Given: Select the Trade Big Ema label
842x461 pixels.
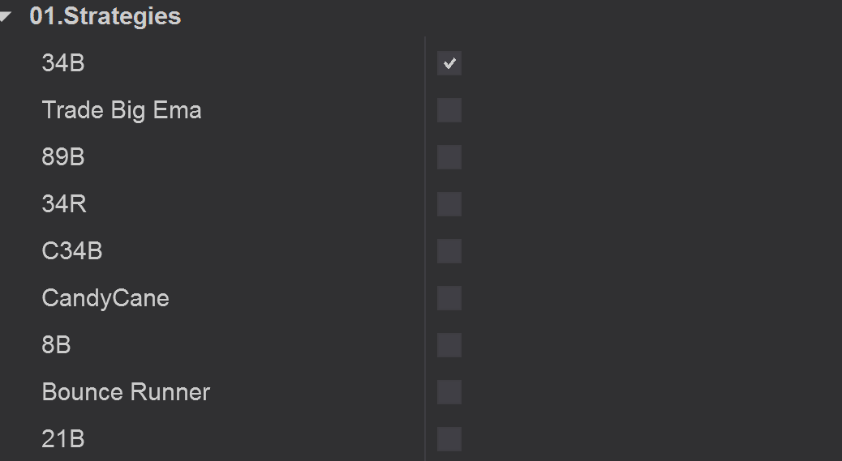Looking at the screenshot, I should tap(122, 110).
